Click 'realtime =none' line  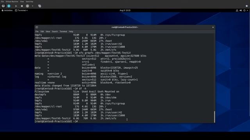[x=82, y=83]
